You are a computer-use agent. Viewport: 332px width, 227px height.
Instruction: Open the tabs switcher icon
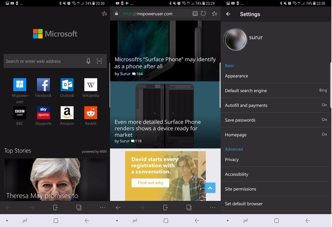click(x=189, y=207)
